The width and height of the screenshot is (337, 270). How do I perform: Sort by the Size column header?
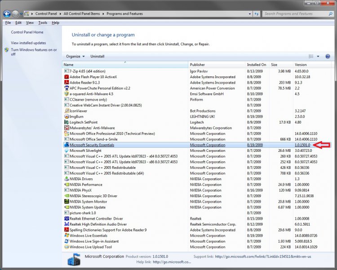(x=281, y=65)
